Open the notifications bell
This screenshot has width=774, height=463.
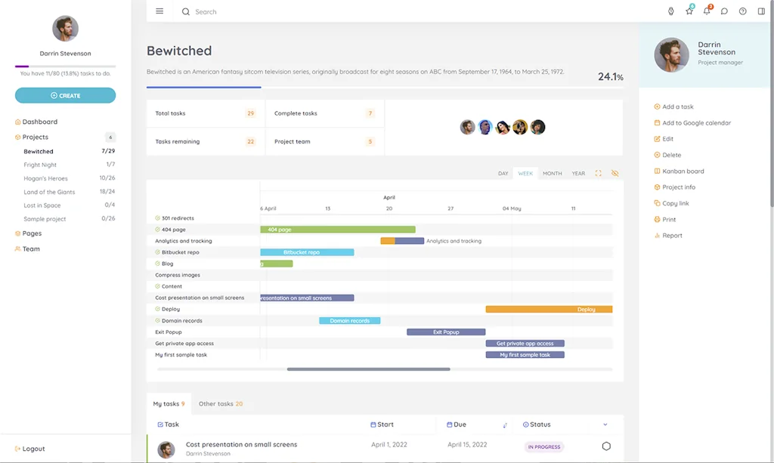pos(706,11)
